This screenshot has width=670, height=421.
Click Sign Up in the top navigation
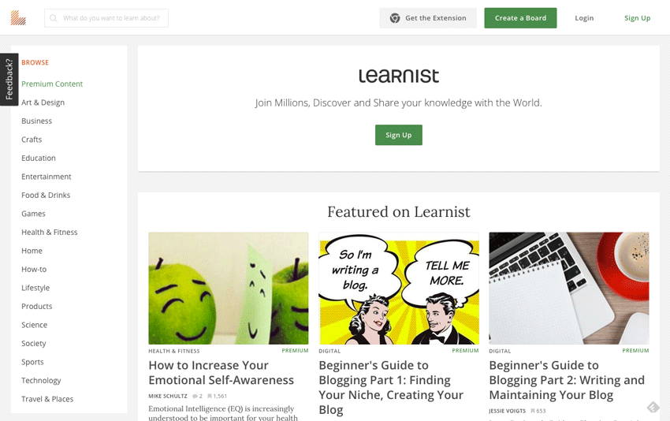[x=637, y=18]
